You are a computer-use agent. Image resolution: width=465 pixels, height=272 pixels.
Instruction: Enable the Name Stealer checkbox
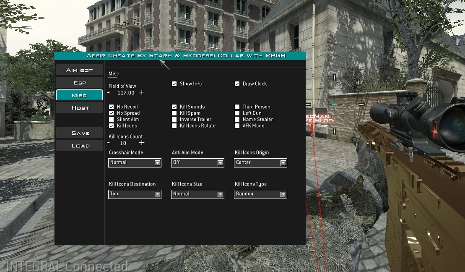(237, 119)
